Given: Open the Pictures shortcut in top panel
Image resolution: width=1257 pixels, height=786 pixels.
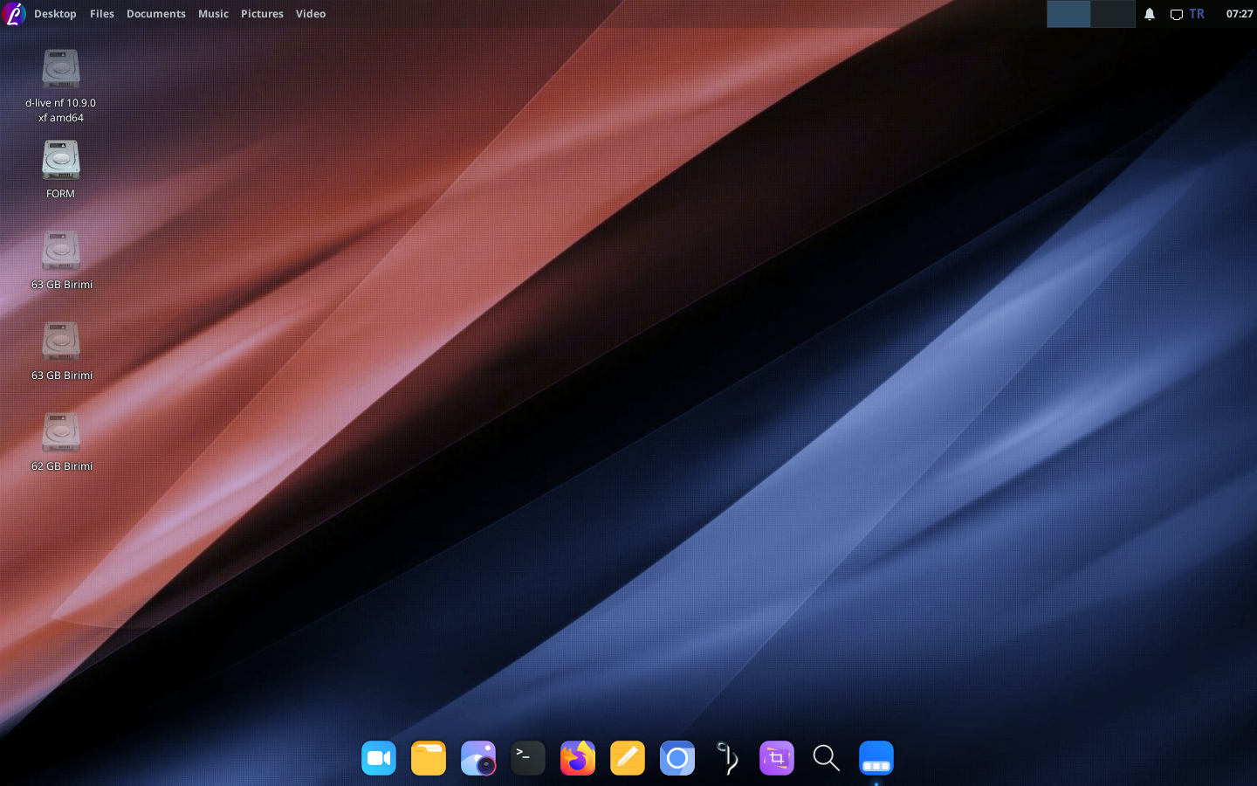Looking at the screenshot, I should [262, 14].
